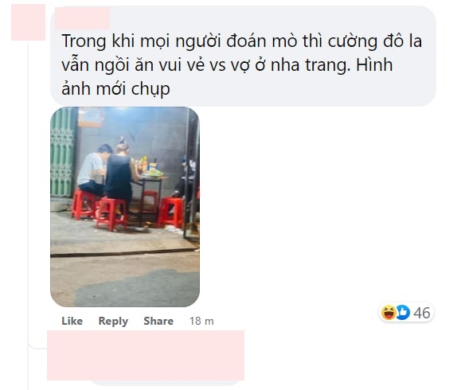461x390 pixels.
Task: Click the asphalt road area of photo
Action: pos(125,279)
